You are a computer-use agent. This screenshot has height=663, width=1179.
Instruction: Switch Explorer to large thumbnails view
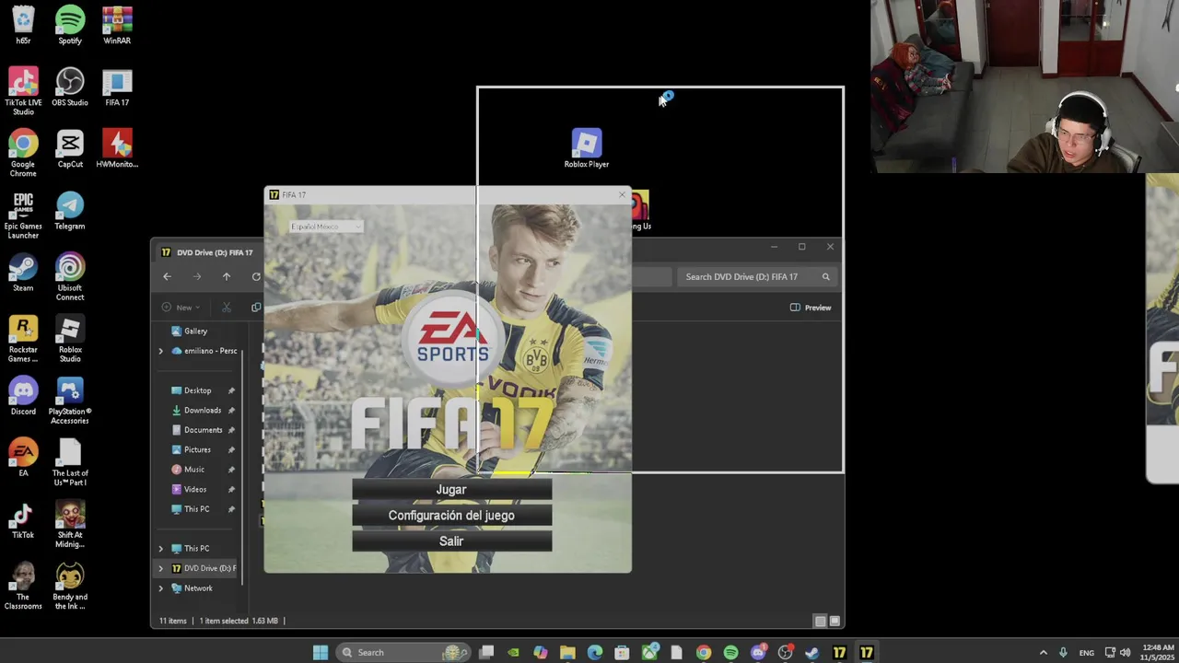click(835, 622)
